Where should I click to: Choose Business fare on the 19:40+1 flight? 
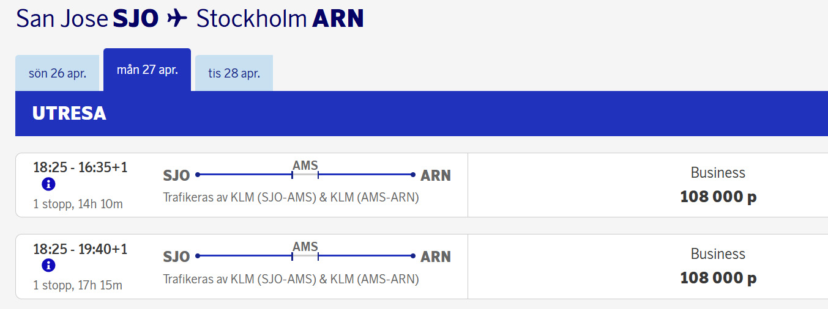[718, 266]
